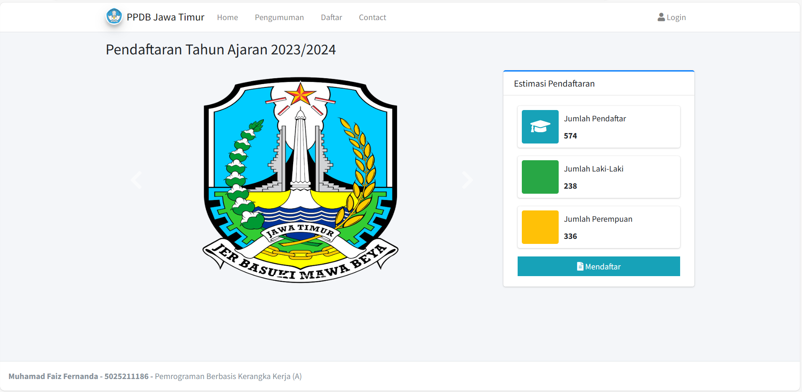This screenshot has width=802, height=392.
Task: Click the footer text Pemrograman Berbasis Kerangka Kerja (A)
Action: (x=228, y=377)
